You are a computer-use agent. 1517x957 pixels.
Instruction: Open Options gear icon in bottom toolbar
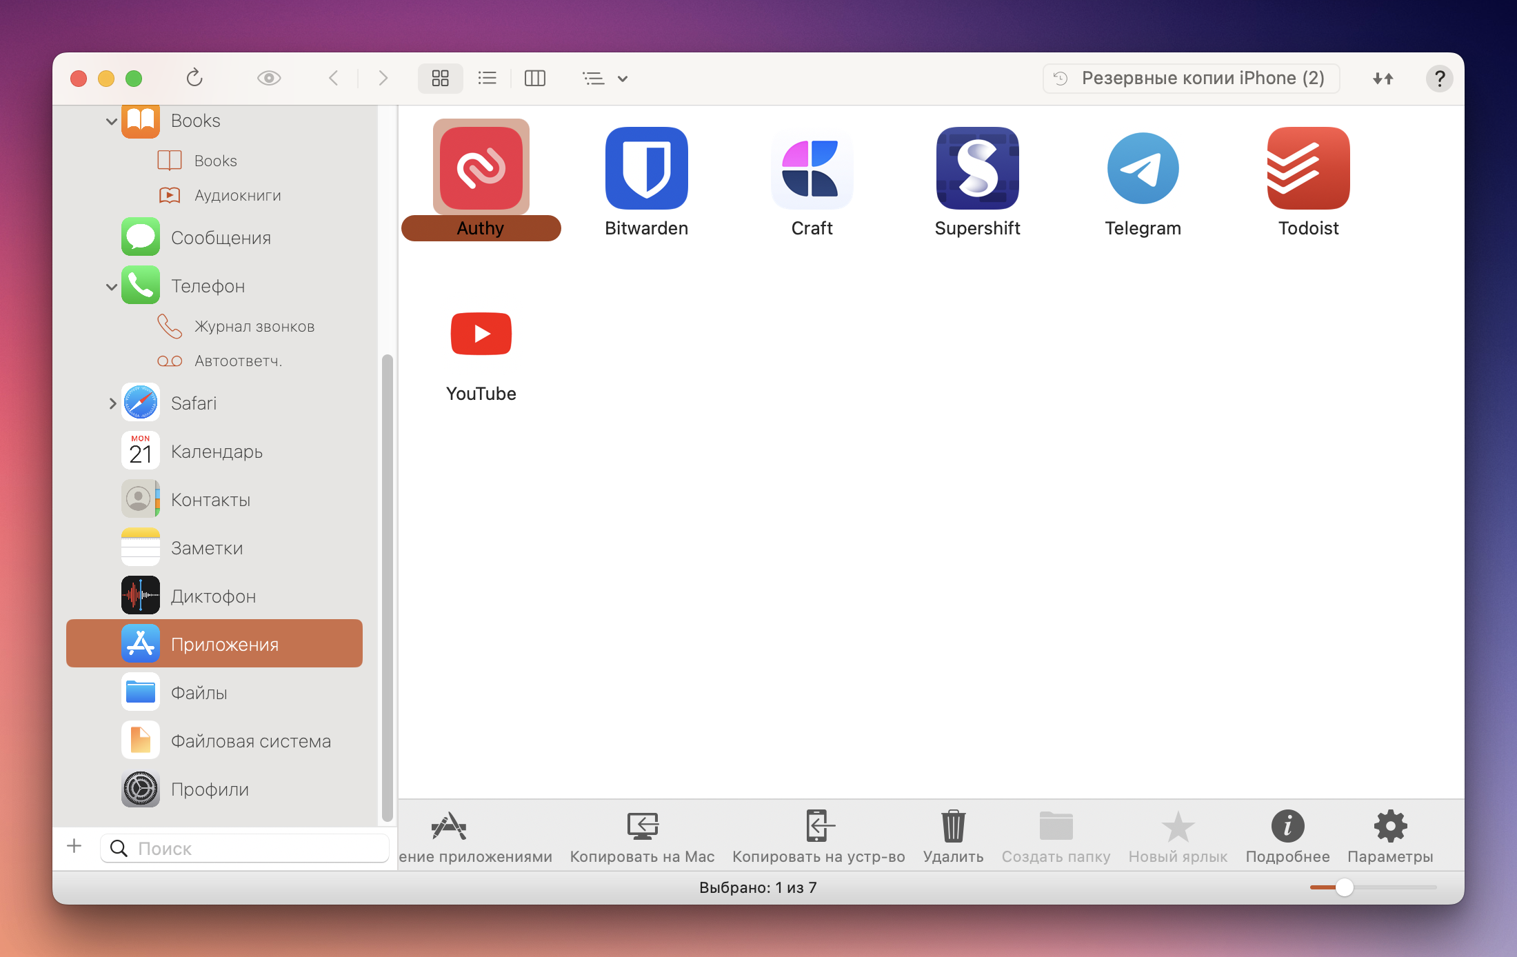1390,826
